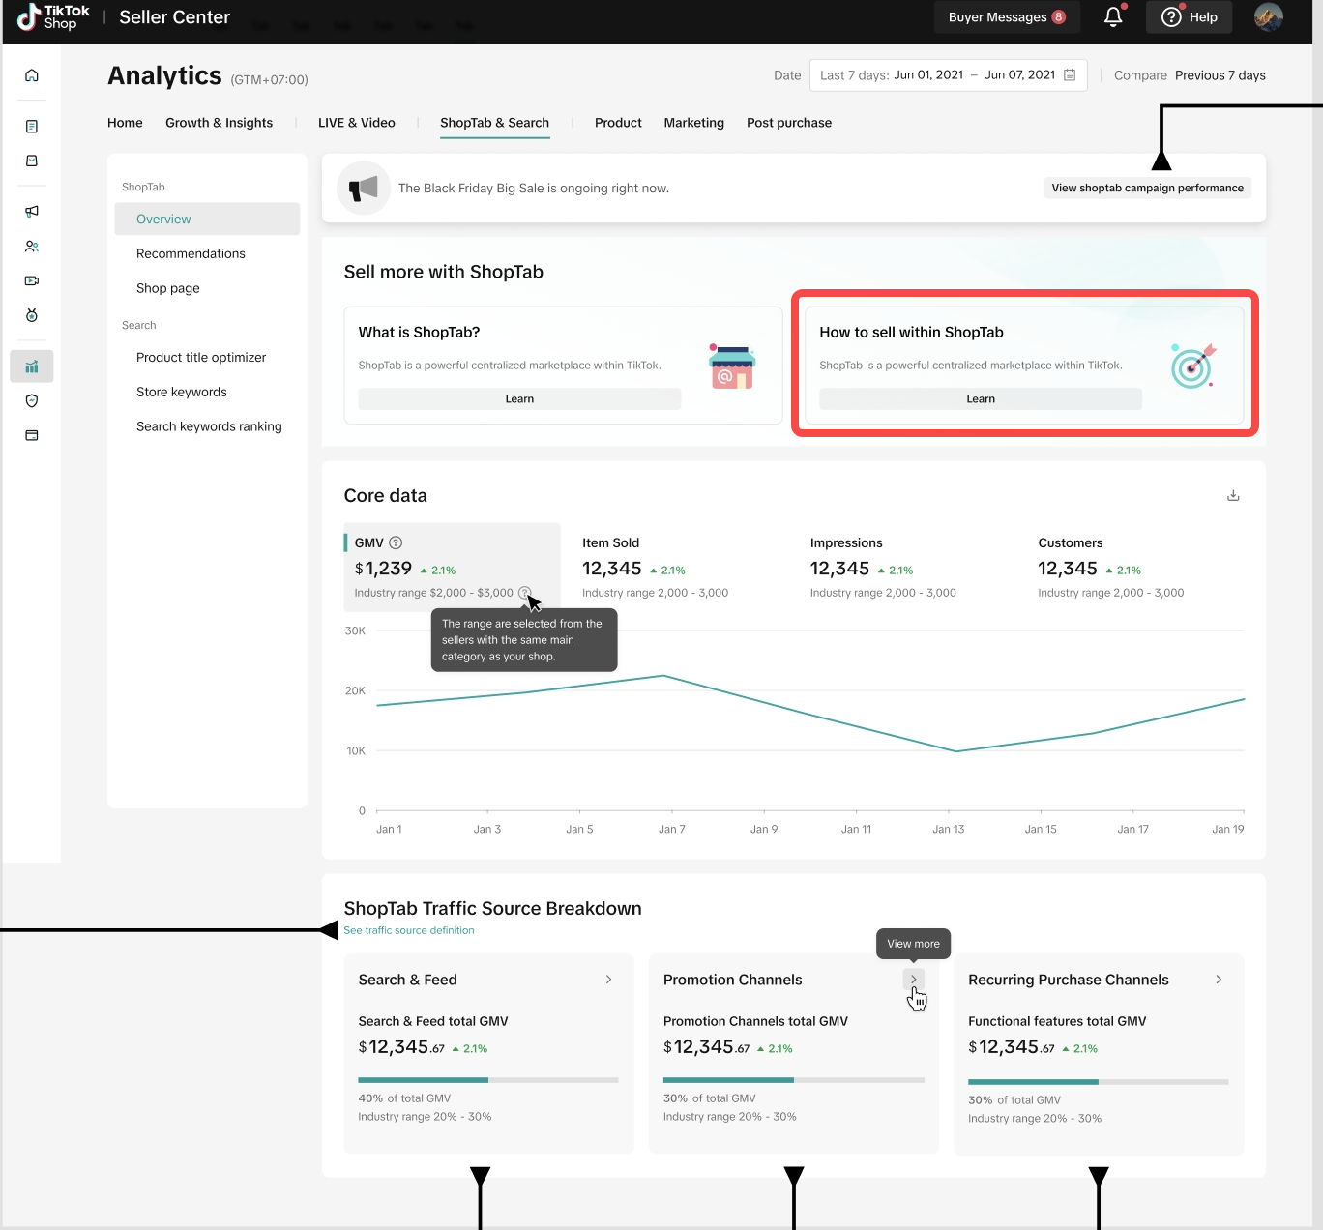Switch to LIVE & Video tab
Viewport: 1323px width, 1230px height.
[x=357, y=123]
